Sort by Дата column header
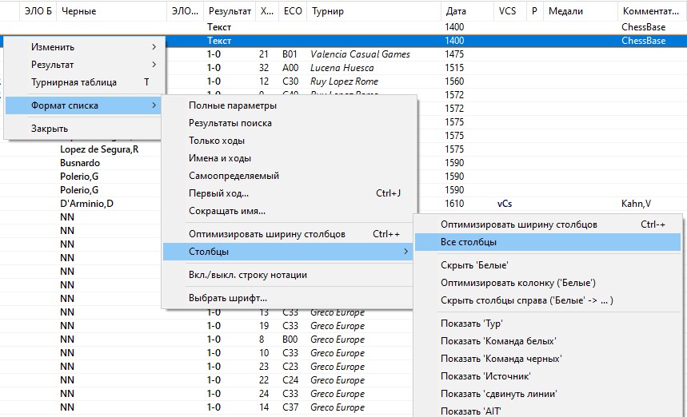 pyautogui.click(x=467, y=11)
